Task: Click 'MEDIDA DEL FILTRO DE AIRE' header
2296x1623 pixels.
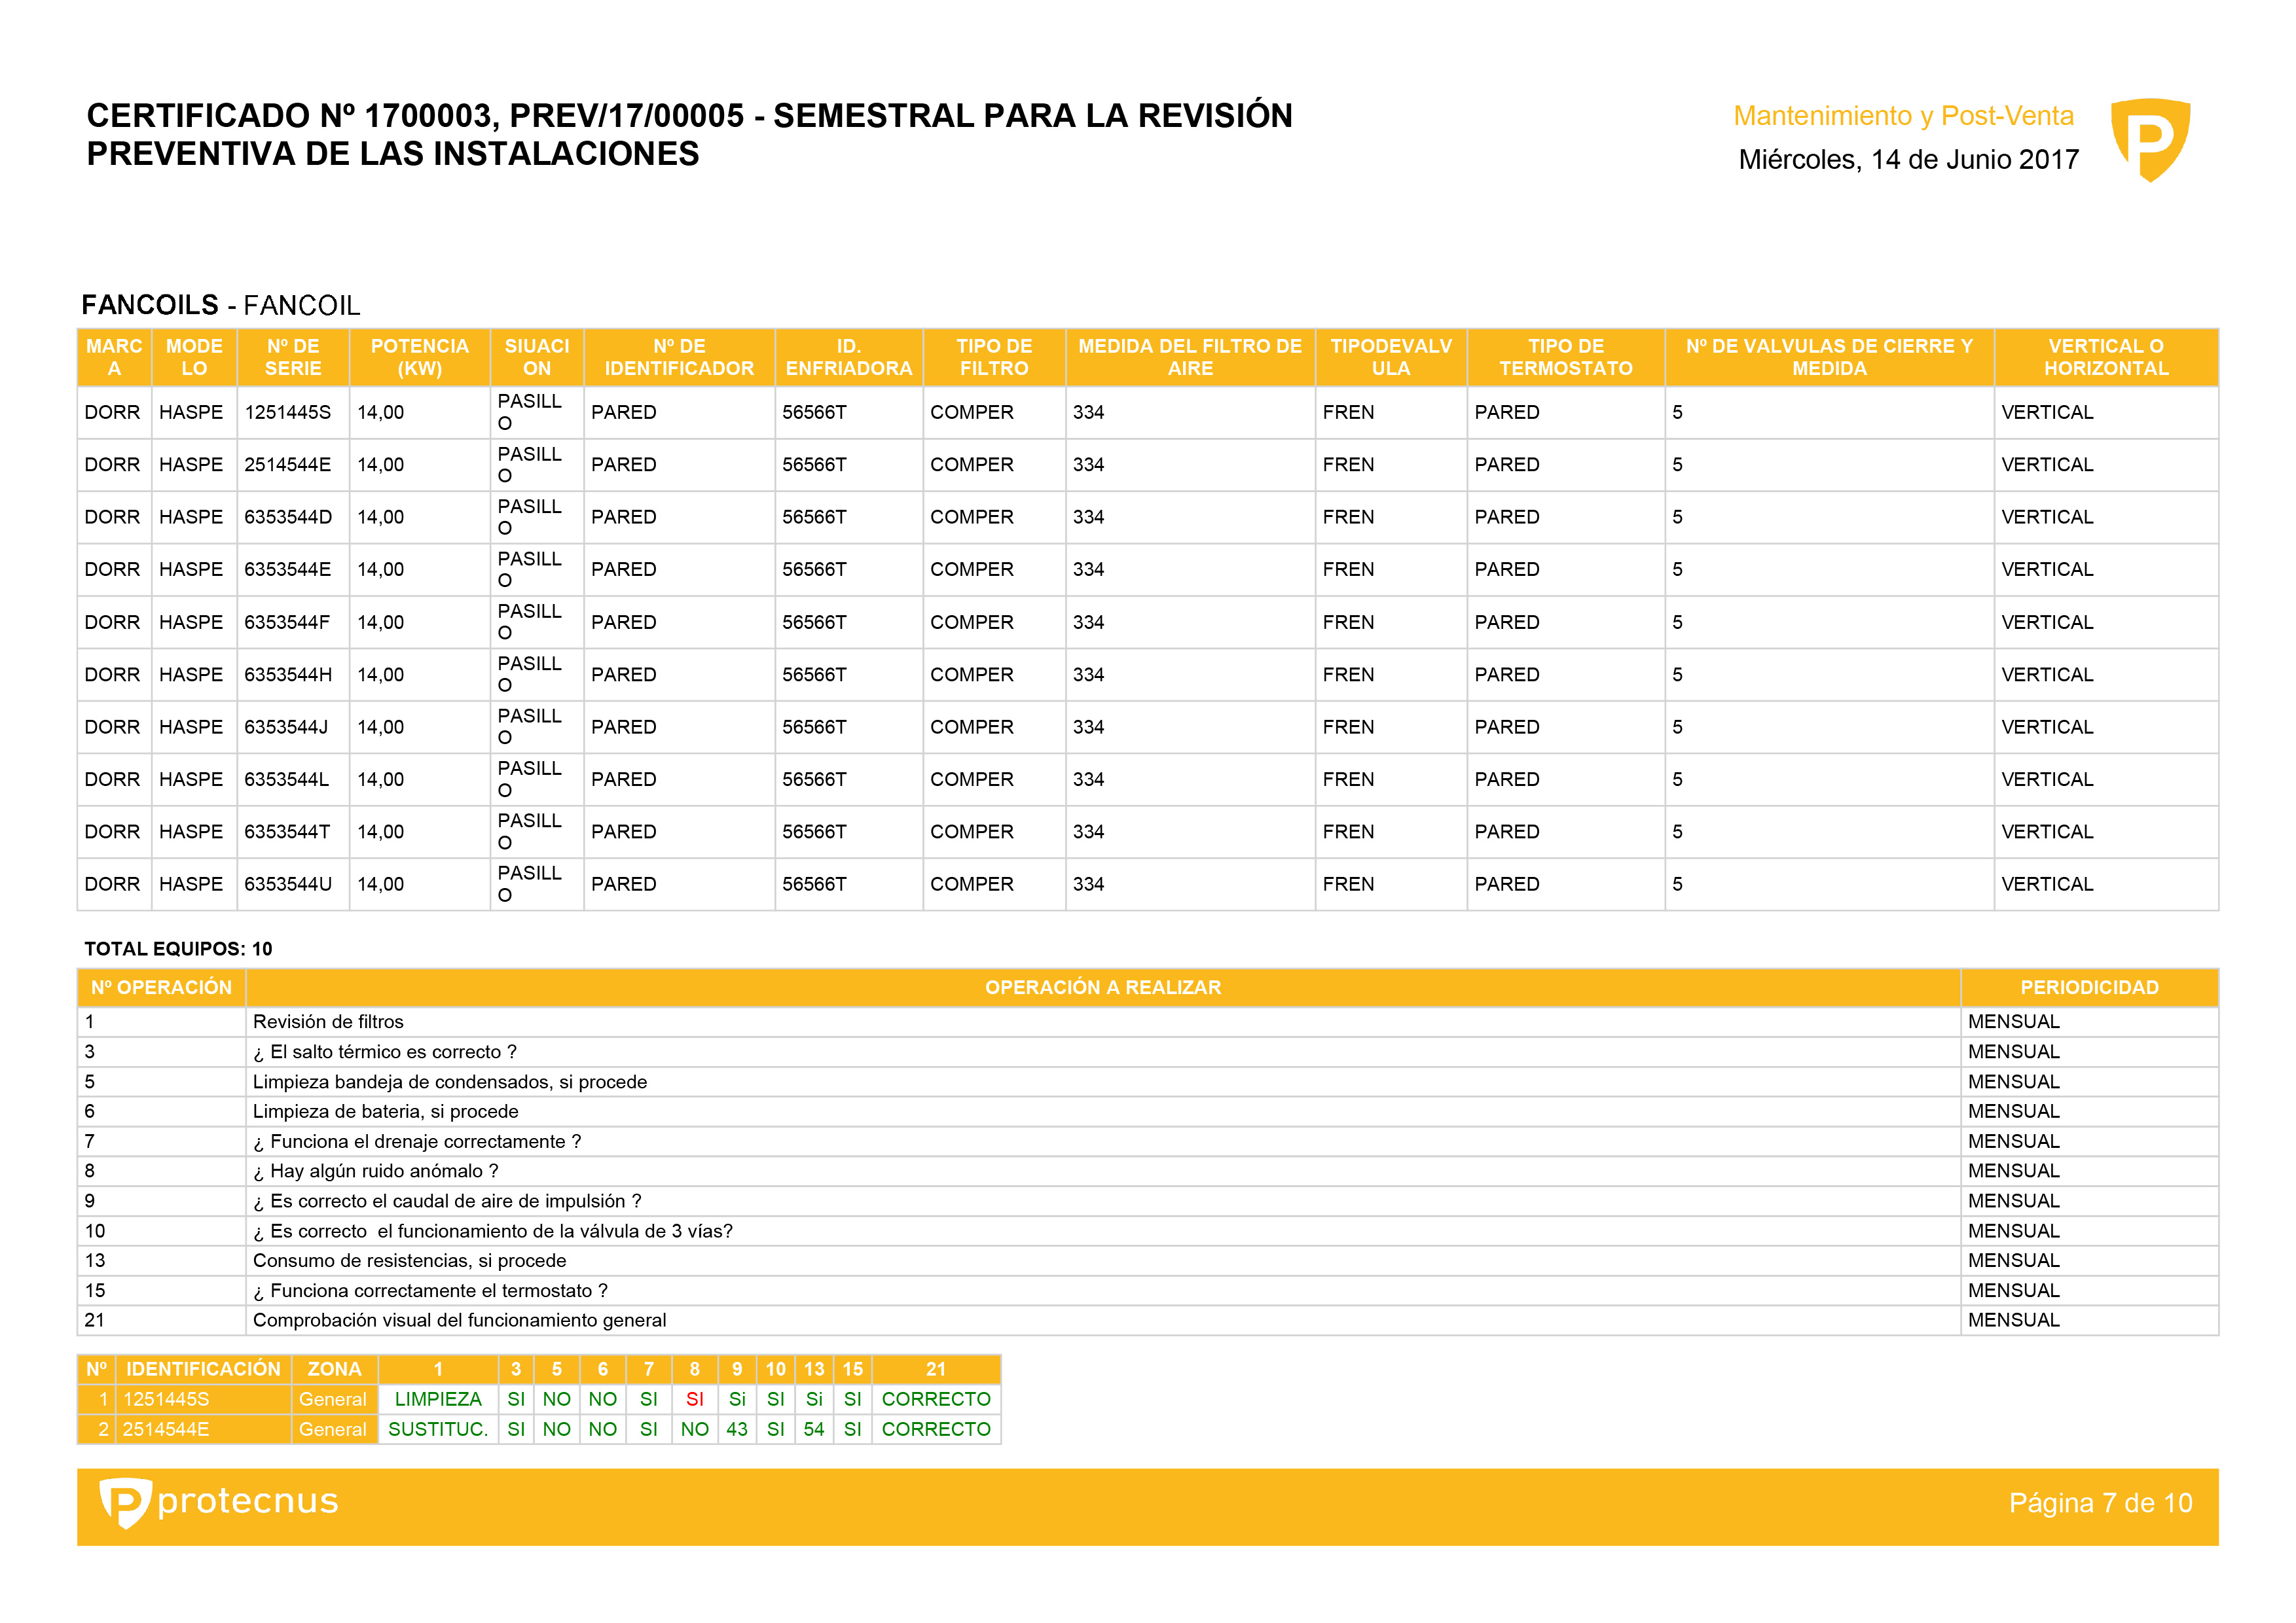Action: tap(1190, 357)
